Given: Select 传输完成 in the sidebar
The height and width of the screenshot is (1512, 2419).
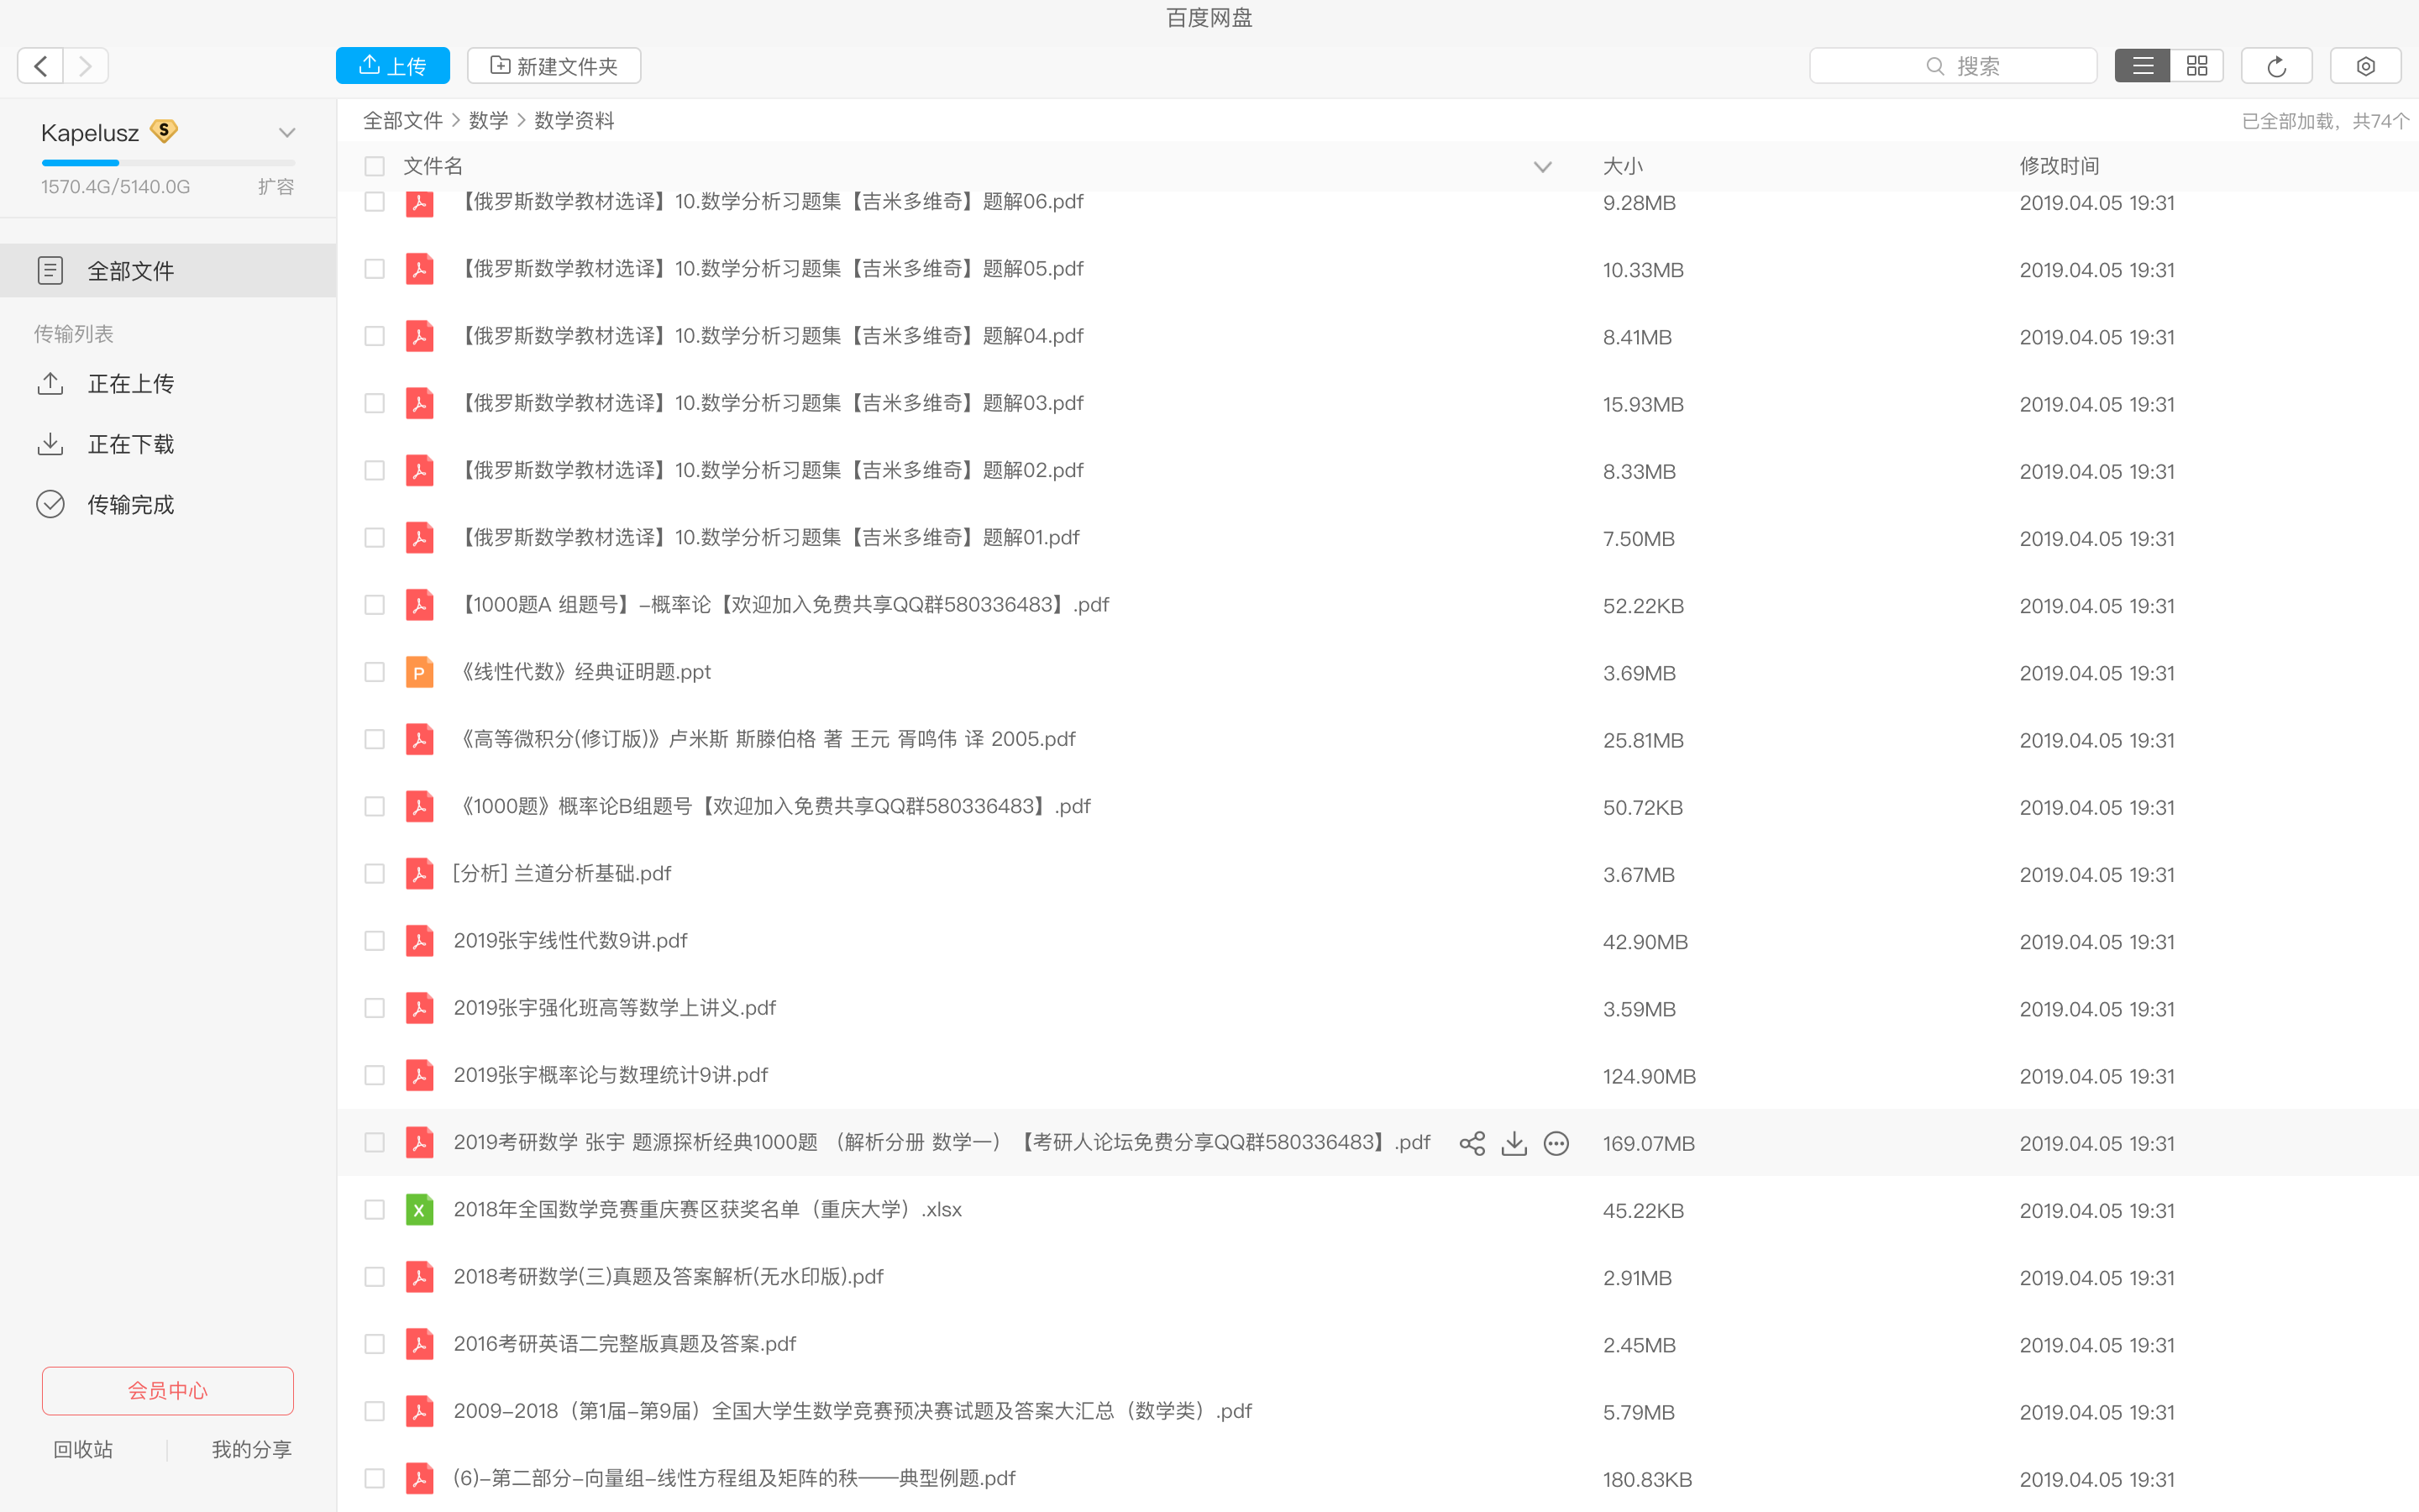Looking at the screenshot, I should pyautogui.click(x=130, y=504).
